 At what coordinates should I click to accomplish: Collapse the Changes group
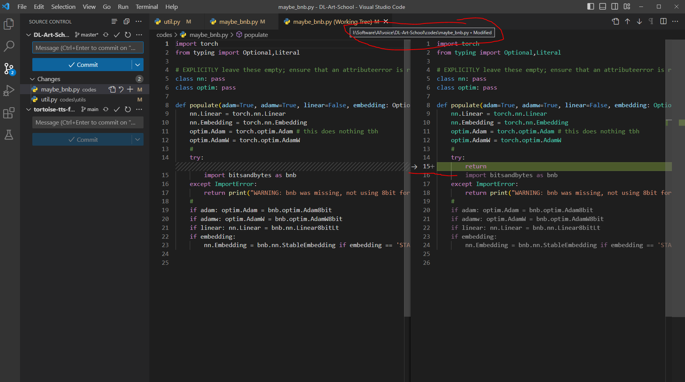(x=32, y=79)
